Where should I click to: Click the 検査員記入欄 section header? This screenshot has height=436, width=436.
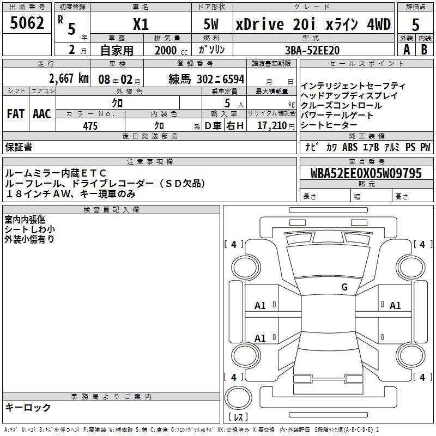(x=111, y=210)
